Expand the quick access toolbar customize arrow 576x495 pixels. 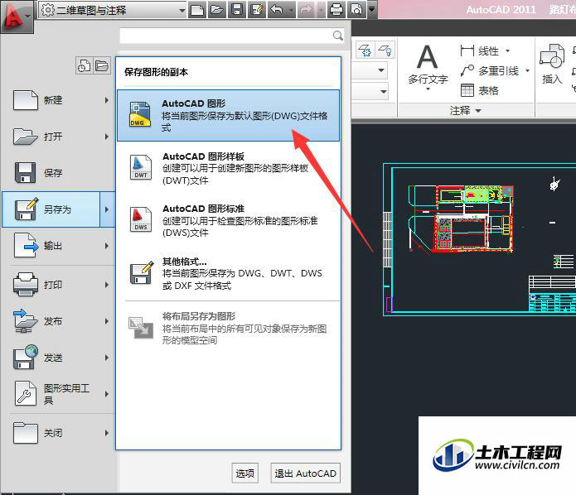372,9
